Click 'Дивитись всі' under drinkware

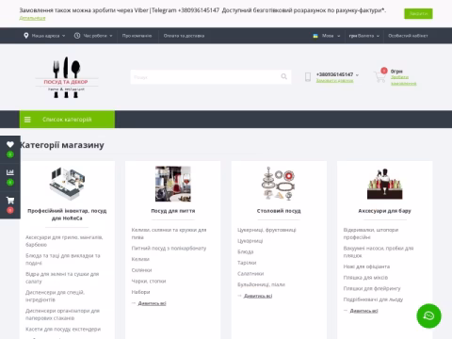pos(152,303)
